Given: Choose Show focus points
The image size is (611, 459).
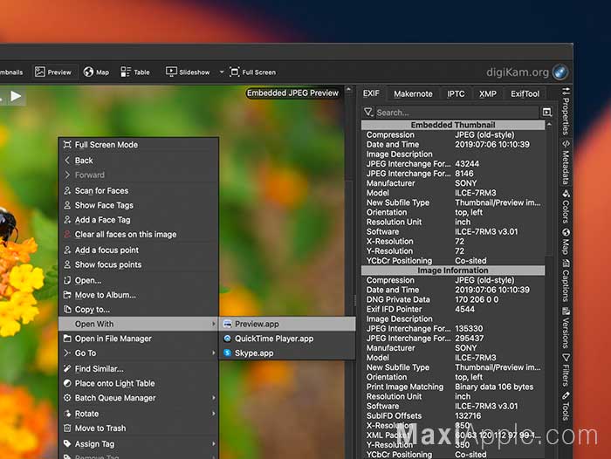Looking at the screenshot, I should (x=138, y=264).
